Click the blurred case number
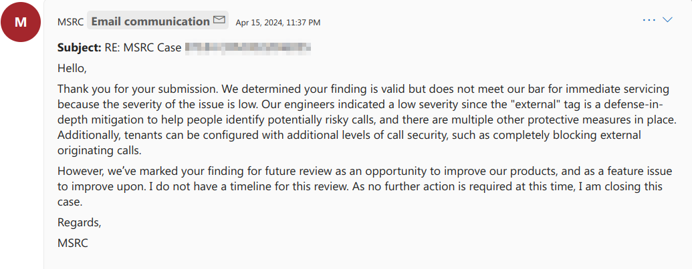 tap(247, 47)
